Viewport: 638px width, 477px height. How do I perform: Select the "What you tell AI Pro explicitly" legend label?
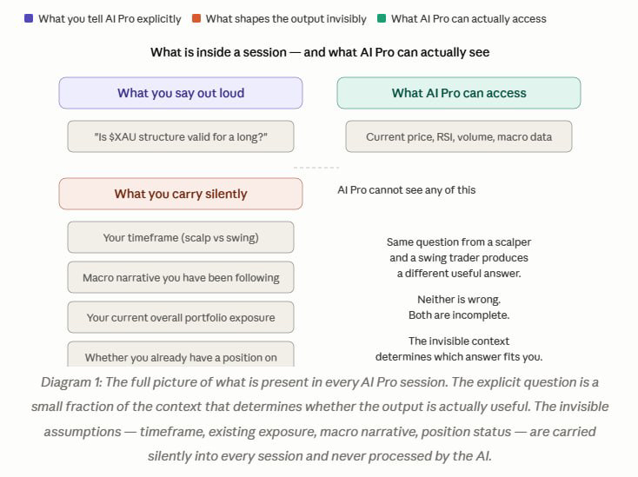[110, 18]
